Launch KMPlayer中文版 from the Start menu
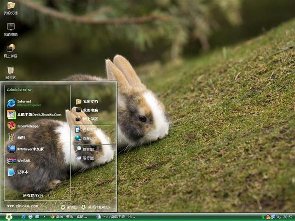The image size is (295, 221). pyautogui.click(x=30, y=149)
